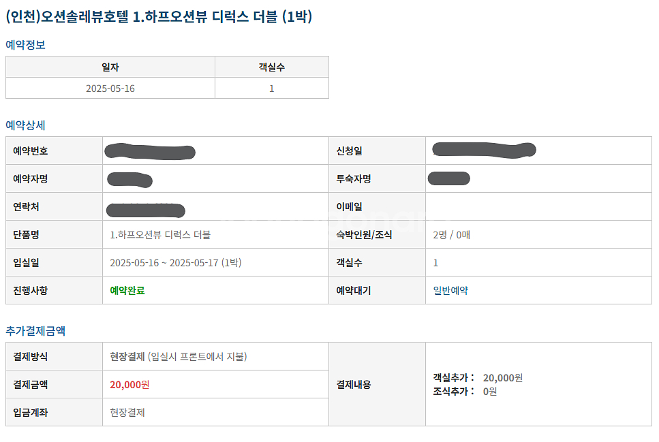Click the empty 이메일 field cell
The image size is (659, 442).
pyautogui.click(x=538, y=207)
